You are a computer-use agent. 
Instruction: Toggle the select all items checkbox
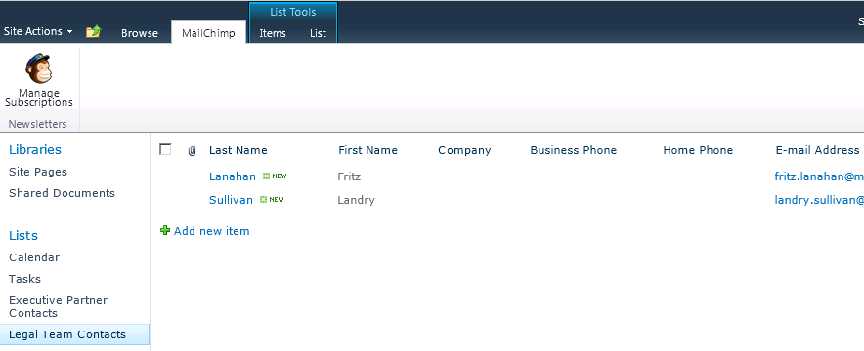[x=165, y=149]
